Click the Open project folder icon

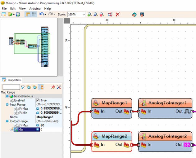pyautogui.click(x=10, y=15)
